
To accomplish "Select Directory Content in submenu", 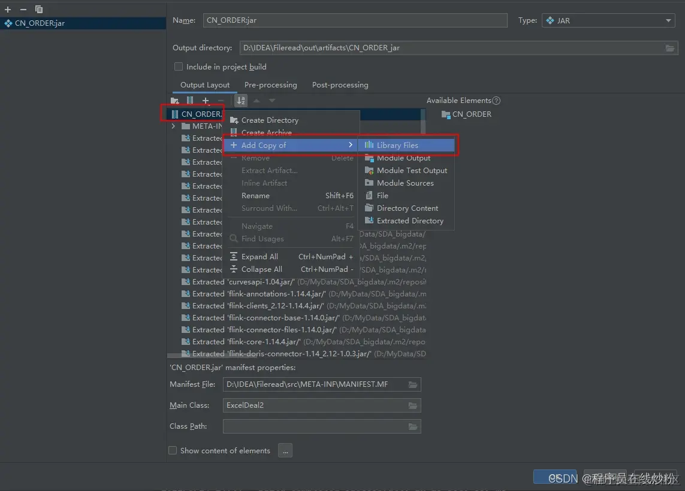I will [406, 208].
